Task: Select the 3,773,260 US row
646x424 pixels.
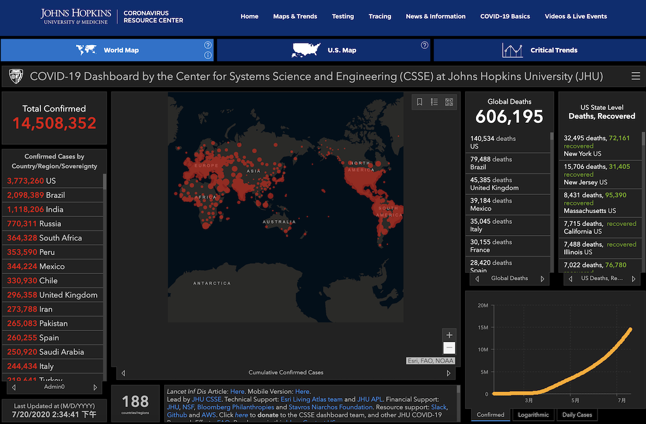Action: [x=52, y=181]
